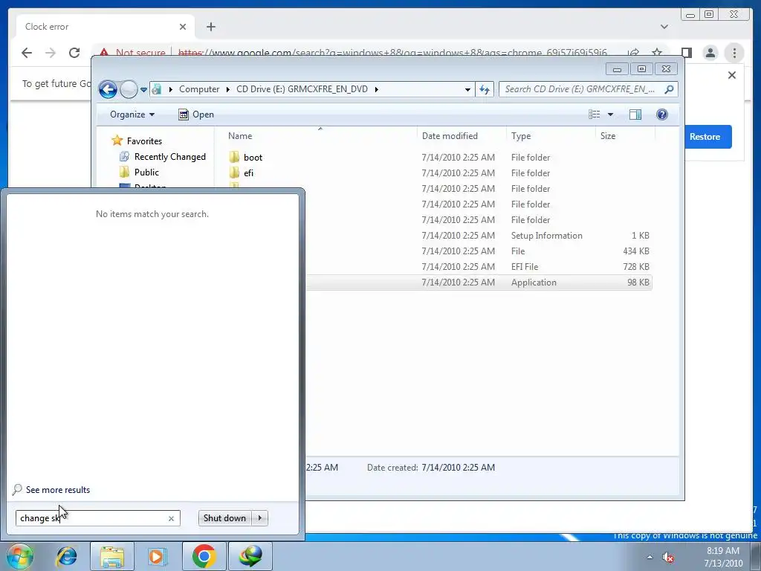Open Explorer help icon
Image resolution: width=761 pixels, height=571 pixels.
tap(662, 114)
